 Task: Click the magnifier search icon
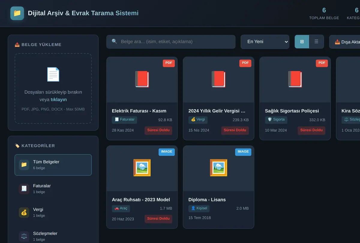point(114,41)
